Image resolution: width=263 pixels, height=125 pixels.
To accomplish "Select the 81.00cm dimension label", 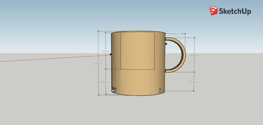I will pyautogui.click(x=193, y=82).
